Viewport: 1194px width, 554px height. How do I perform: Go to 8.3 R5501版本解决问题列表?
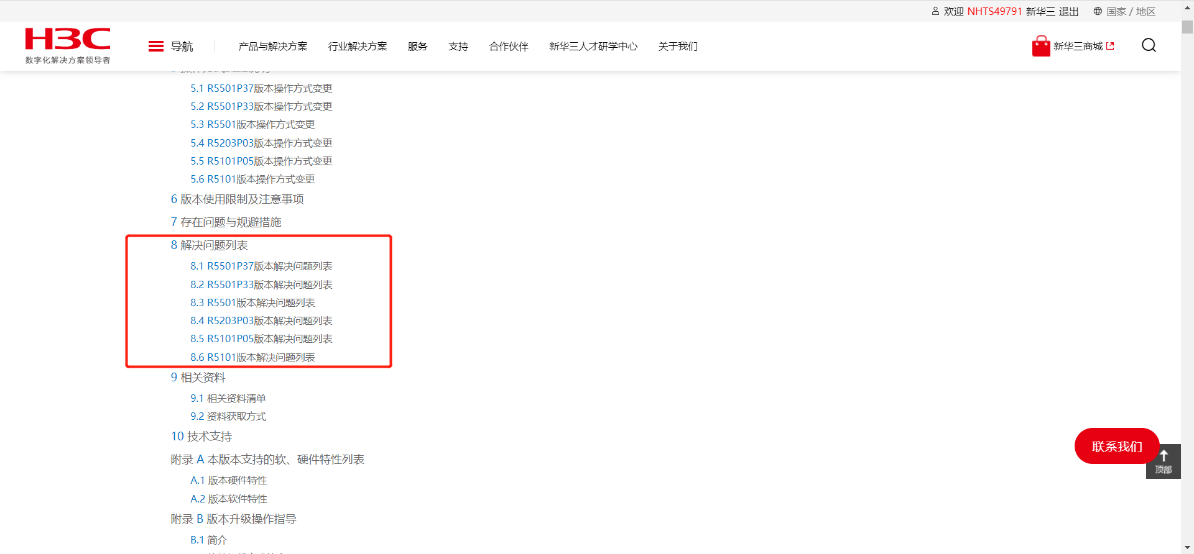point(252,302)
